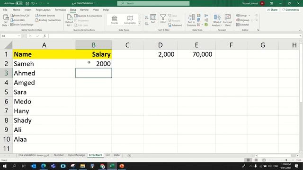Select cell B2 containing 2000

point(94,64)
